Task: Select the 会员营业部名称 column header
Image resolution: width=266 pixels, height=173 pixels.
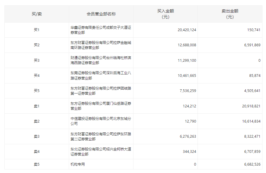Action: [101, 14]
